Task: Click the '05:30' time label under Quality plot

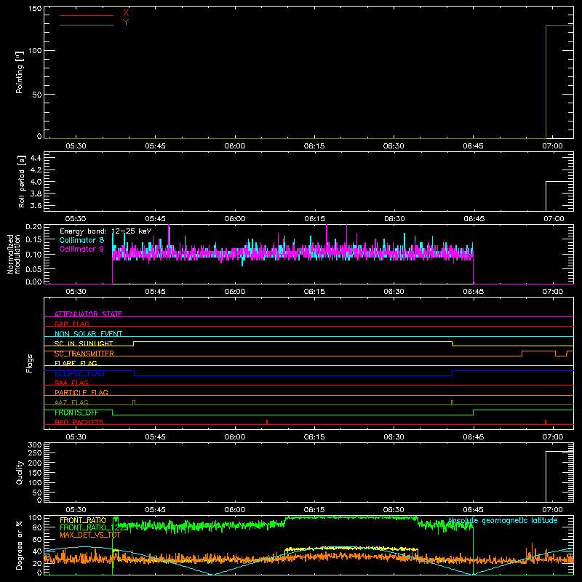Action: click(76, 510)
